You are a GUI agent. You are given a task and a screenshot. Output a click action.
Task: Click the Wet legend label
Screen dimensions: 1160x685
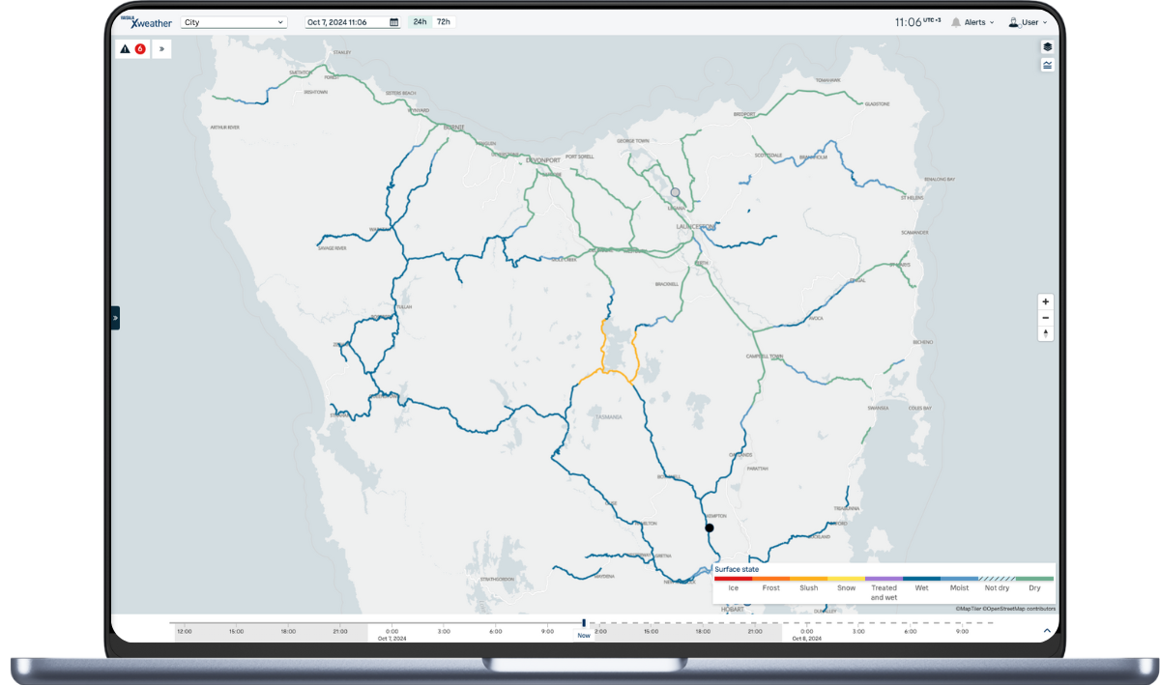coord(921,587)
